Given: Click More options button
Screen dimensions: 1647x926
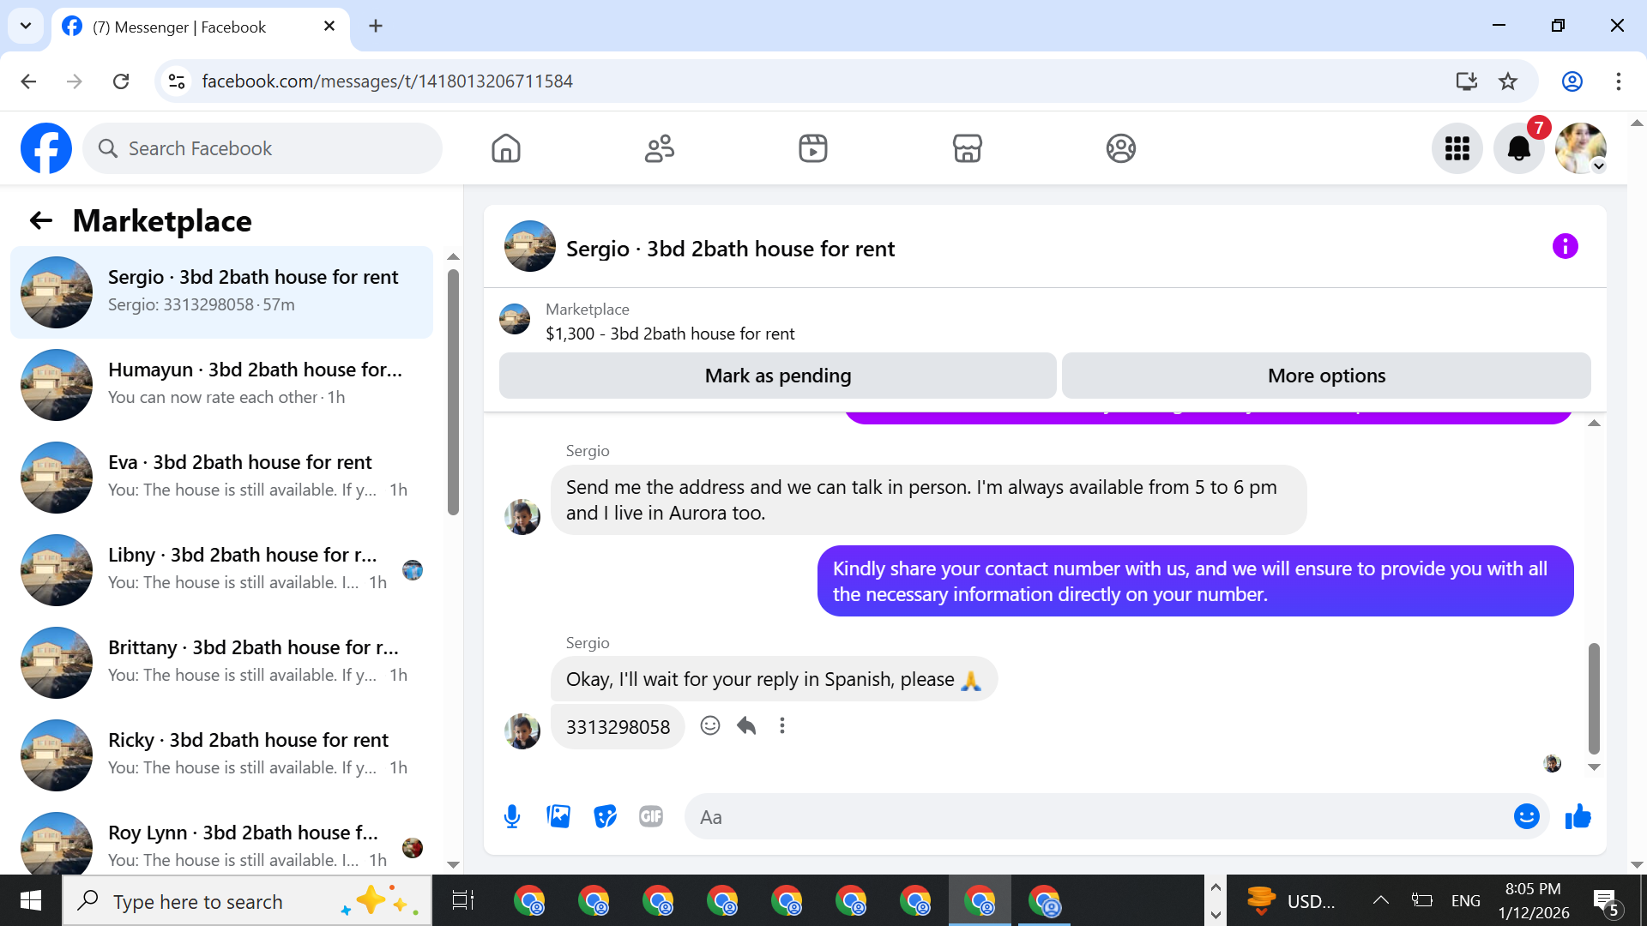Looking at the screenshot, I should [x=1325, y=376].
